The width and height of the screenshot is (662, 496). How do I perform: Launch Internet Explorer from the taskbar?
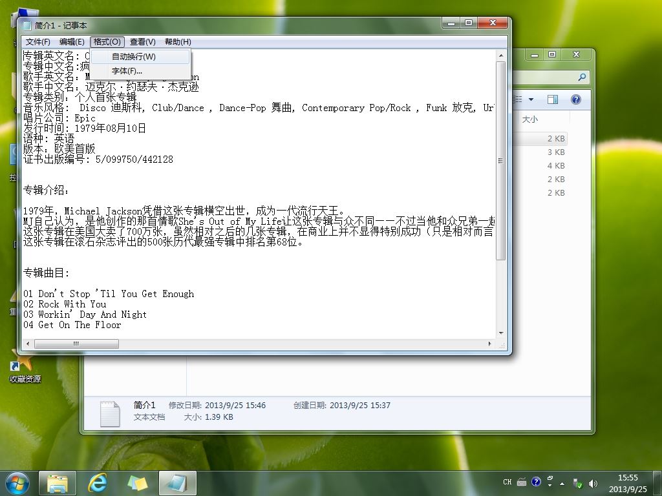tap(97, 483)
